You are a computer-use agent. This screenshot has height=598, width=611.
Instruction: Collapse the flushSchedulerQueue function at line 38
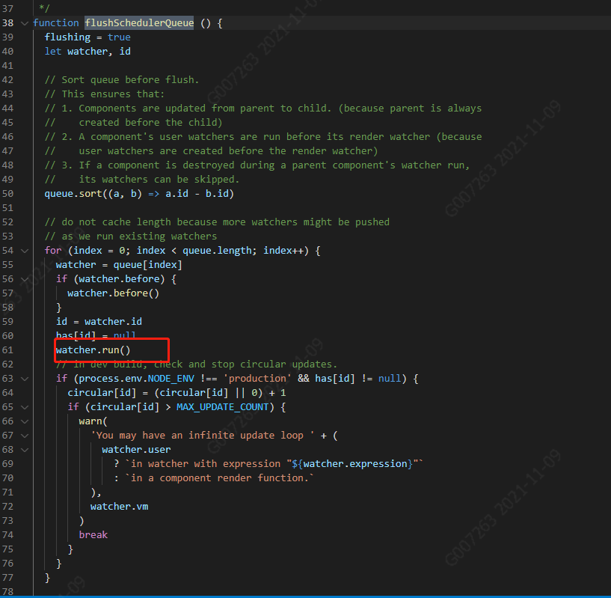25,23
